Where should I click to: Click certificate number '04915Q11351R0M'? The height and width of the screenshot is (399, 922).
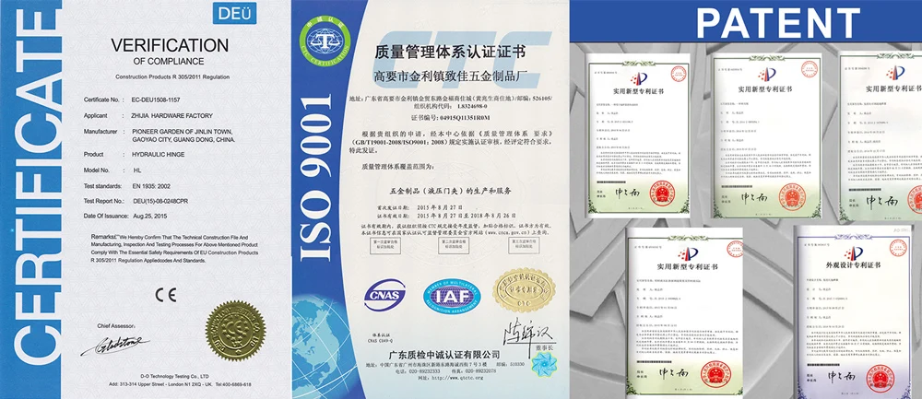(467, 120)
